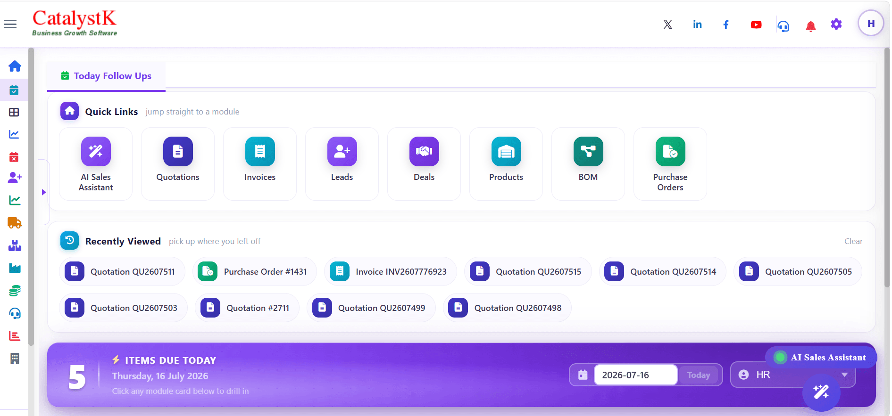Open the red calendar cancel sidebar icon
This screenshot has height=416, width=892.
[x=14, y=157]
